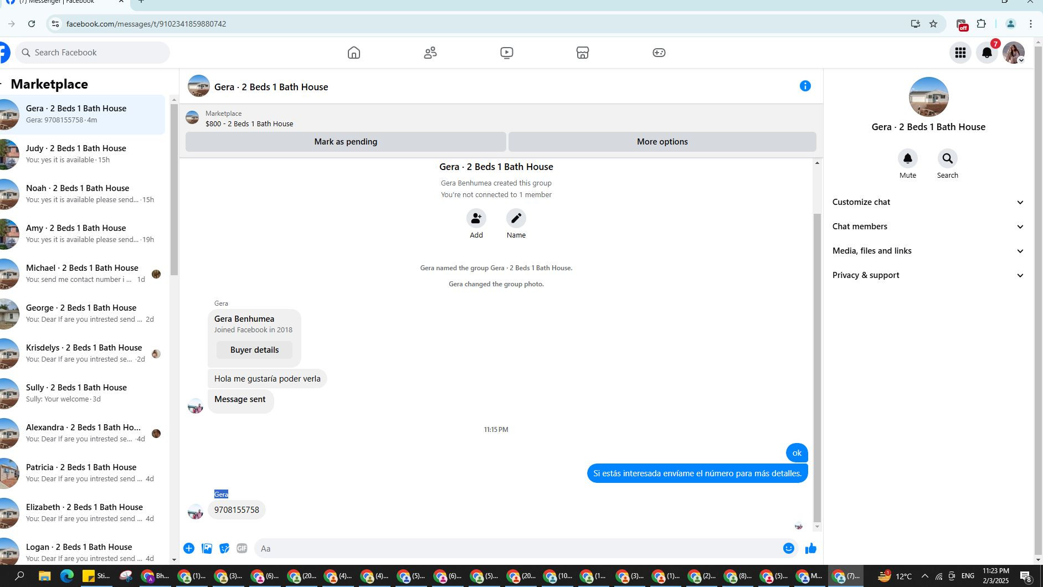The image size is (1043, 587).
Task: Mute this conversation with the bell icon
Action: (x=907, y=158)
